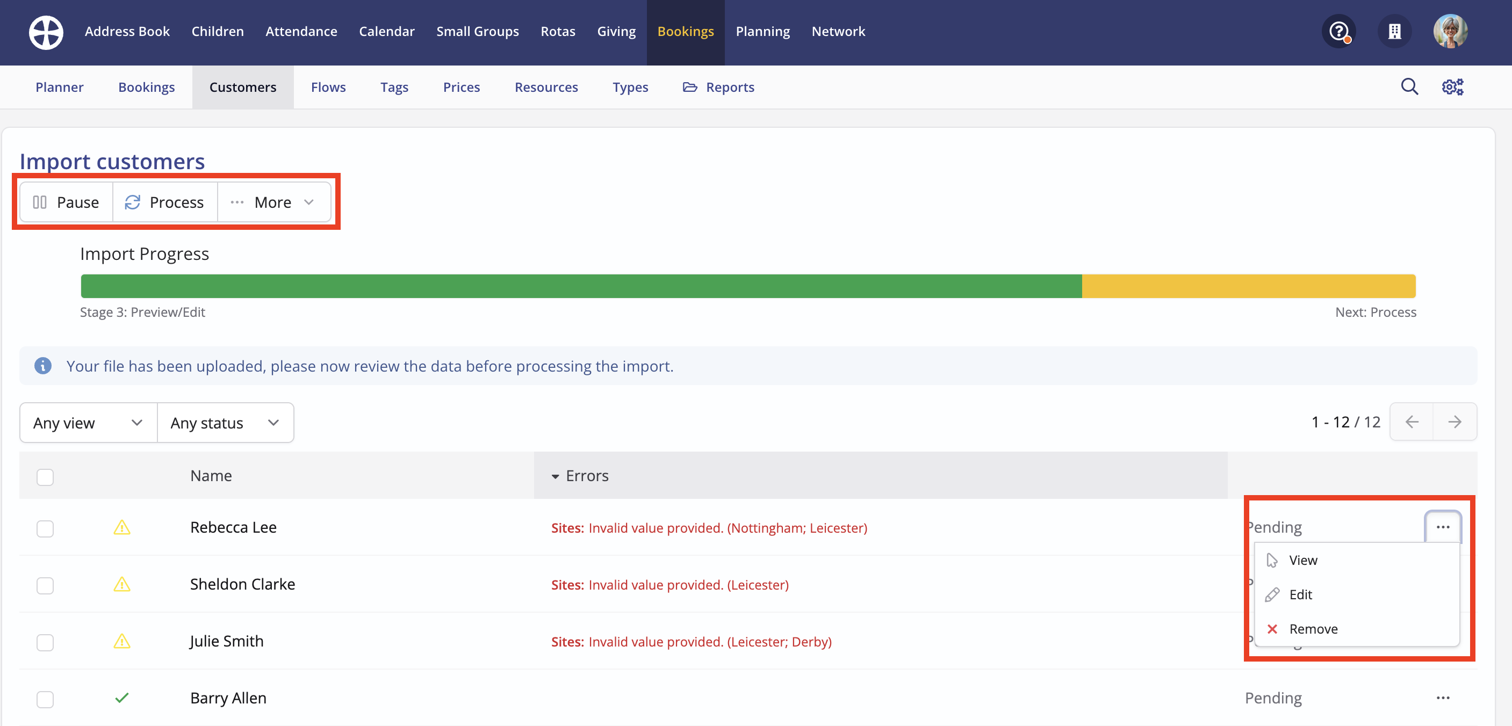Viewport: 1512px width, 726px height.
Task: Tick the checkbox for Sheldon Clarke
Action: click(x=45, y=585)
